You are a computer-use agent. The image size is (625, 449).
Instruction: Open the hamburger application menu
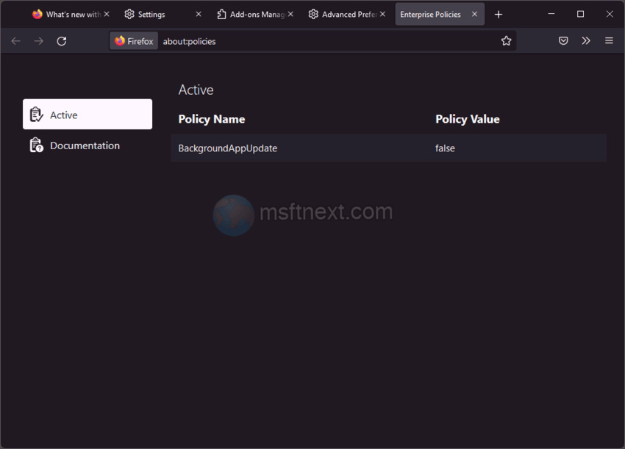pyautogui.click(x=609, y=41)
